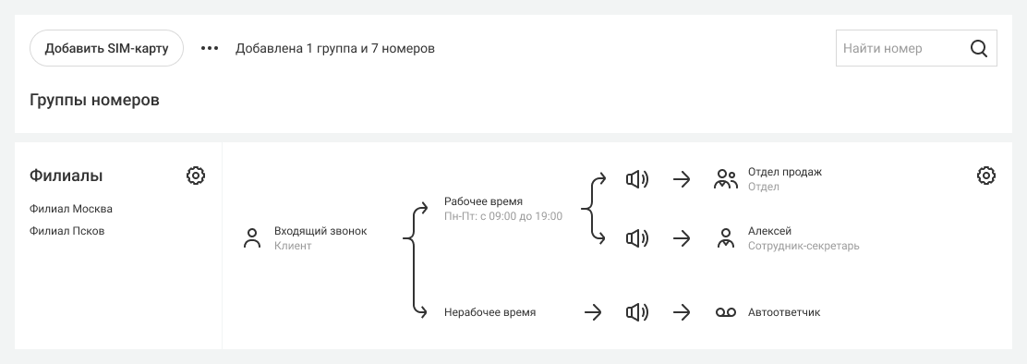Open the three-dots more options menu
The width and height of the screenshot is (1027, 364).
pos(210,48)
